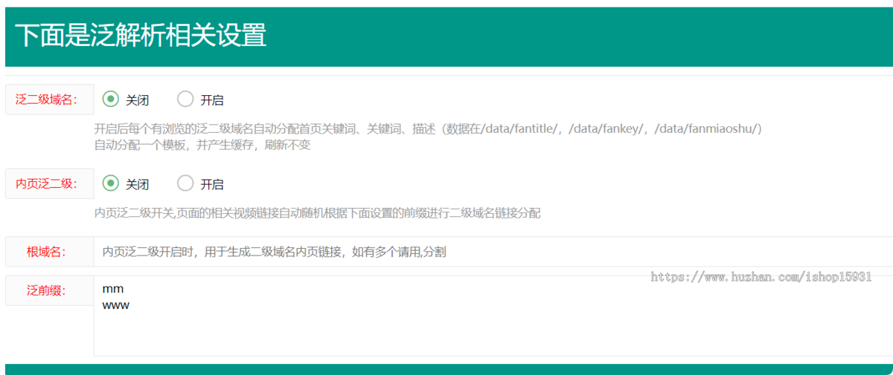893x375 pixels.
Task: Click the 'mm' prefix line in textarea
Action: click(113, 289)
